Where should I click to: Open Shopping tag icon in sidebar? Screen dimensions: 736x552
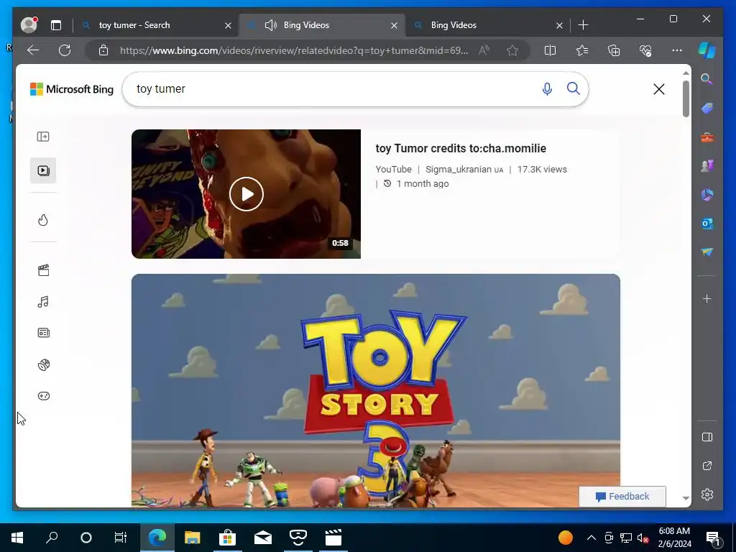[x=707, y=109]
